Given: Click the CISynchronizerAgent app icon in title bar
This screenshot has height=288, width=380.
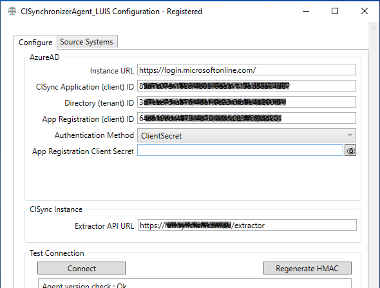Looking at the screenshot, I should click(x=12, y=11).
